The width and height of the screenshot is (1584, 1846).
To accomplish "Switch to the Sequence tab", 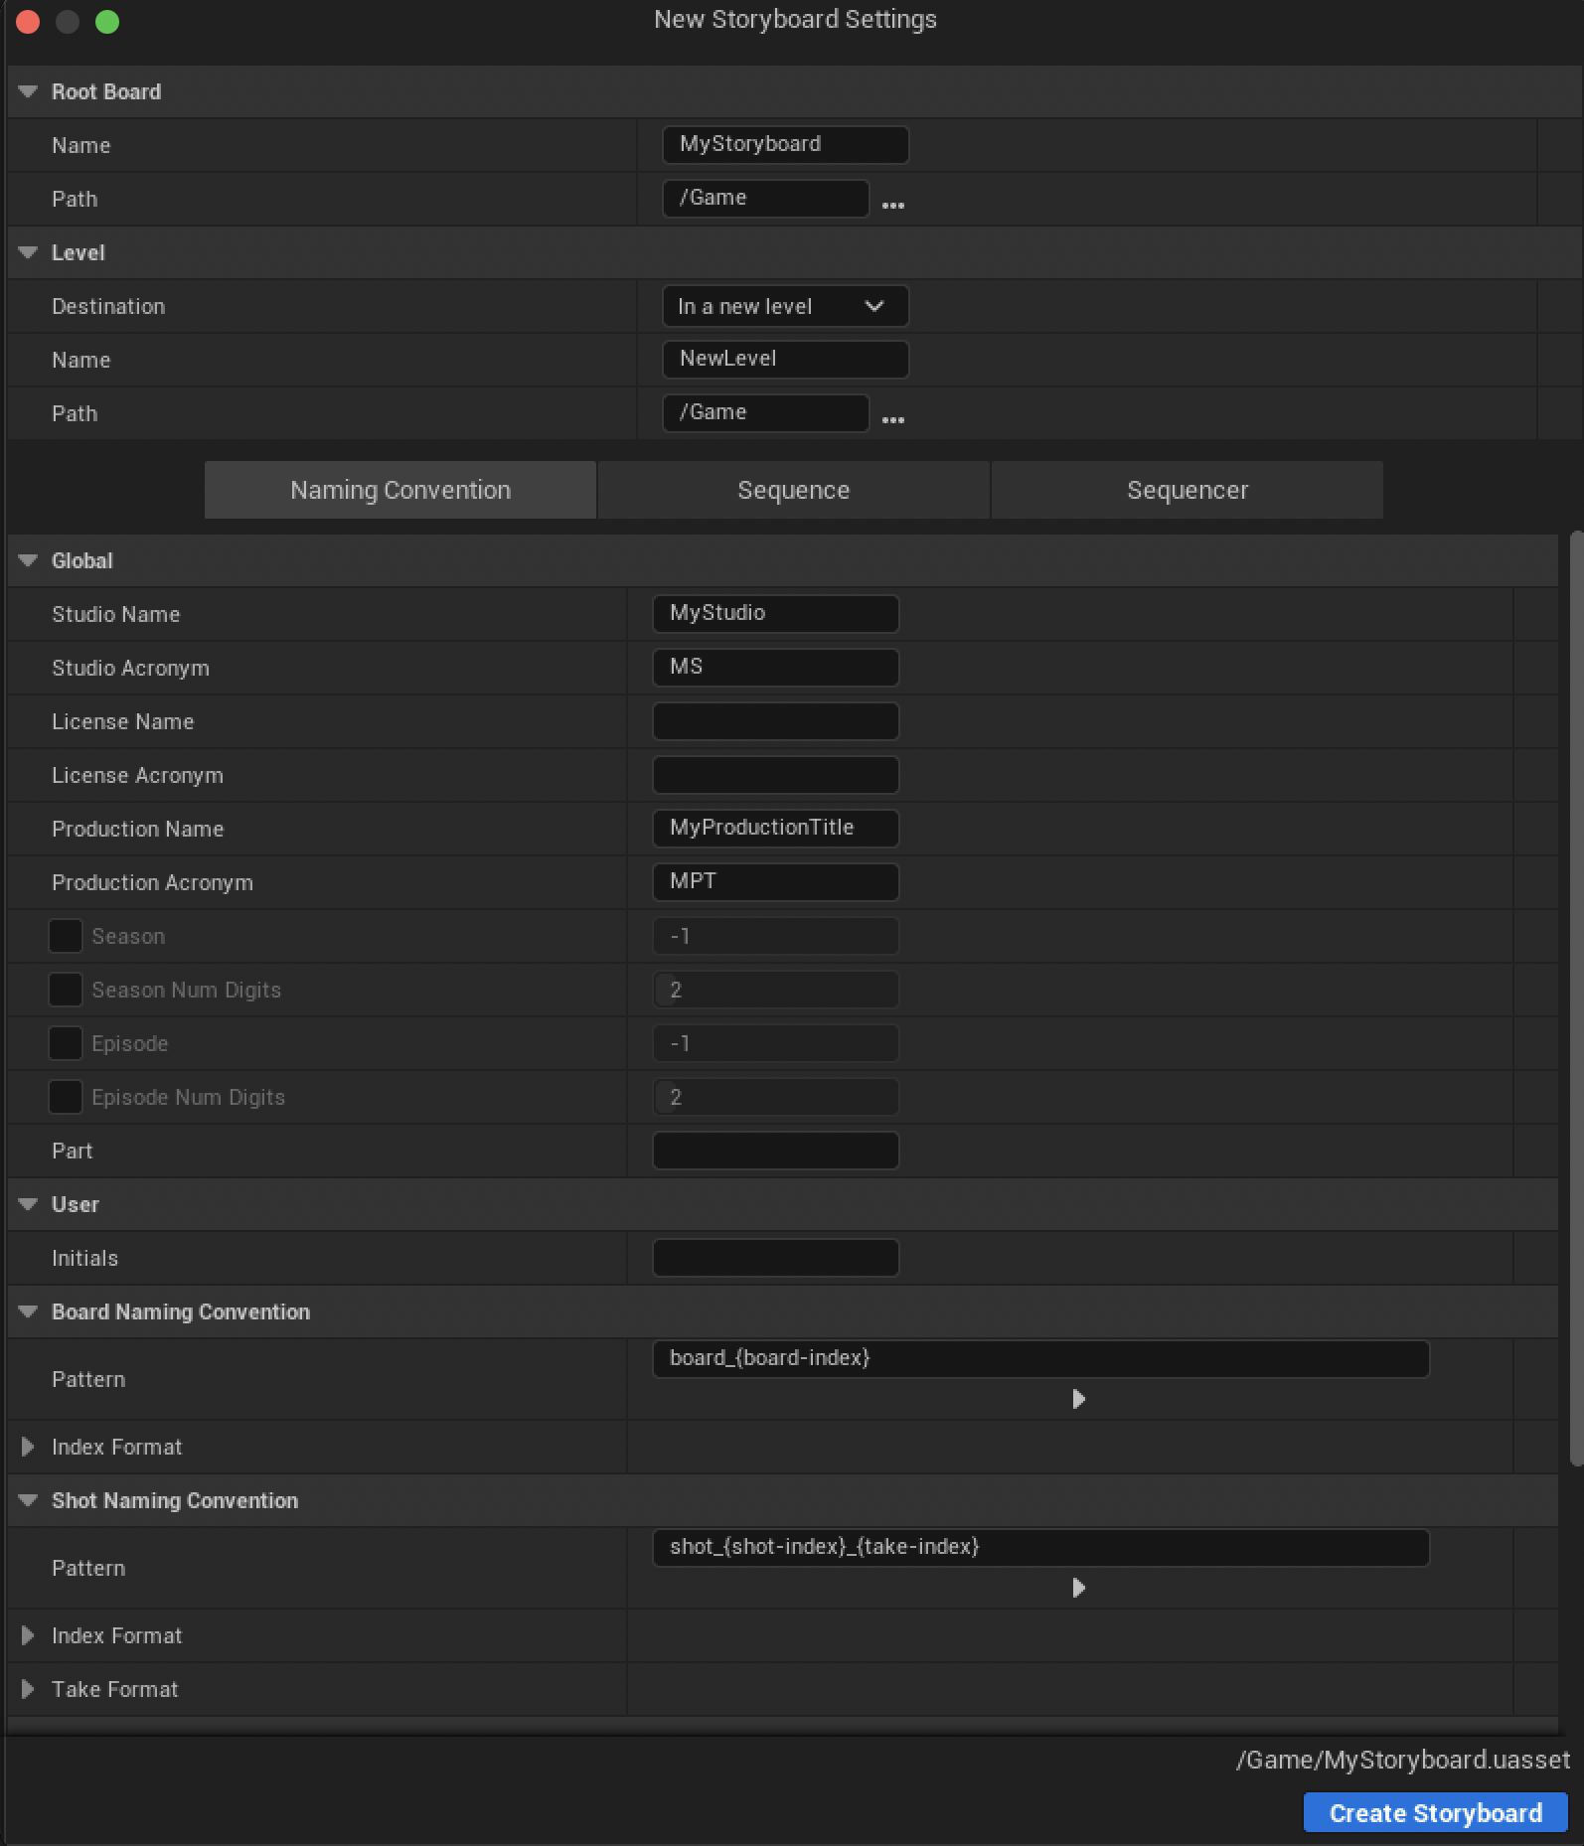I will click(x=793, y=490).
